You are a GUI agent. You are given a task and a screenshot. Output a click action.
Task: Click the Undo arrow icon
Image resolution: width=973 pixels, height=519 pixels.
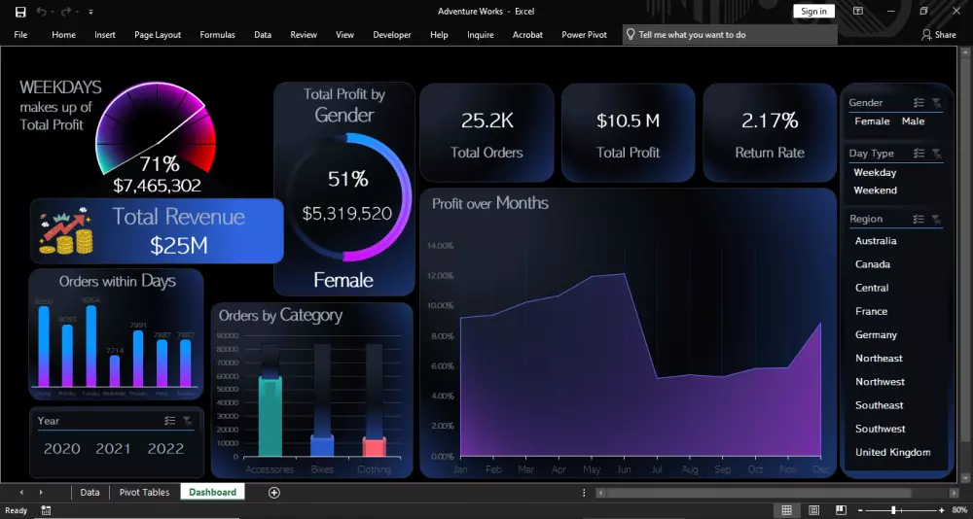41,12
